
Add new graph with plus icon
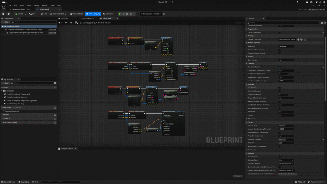(x=55, y=88)
